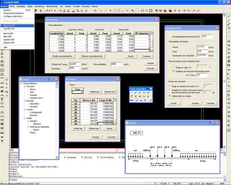Click the up arrow icon in Punto específico
231x185 pixels.
pos(145,101)
